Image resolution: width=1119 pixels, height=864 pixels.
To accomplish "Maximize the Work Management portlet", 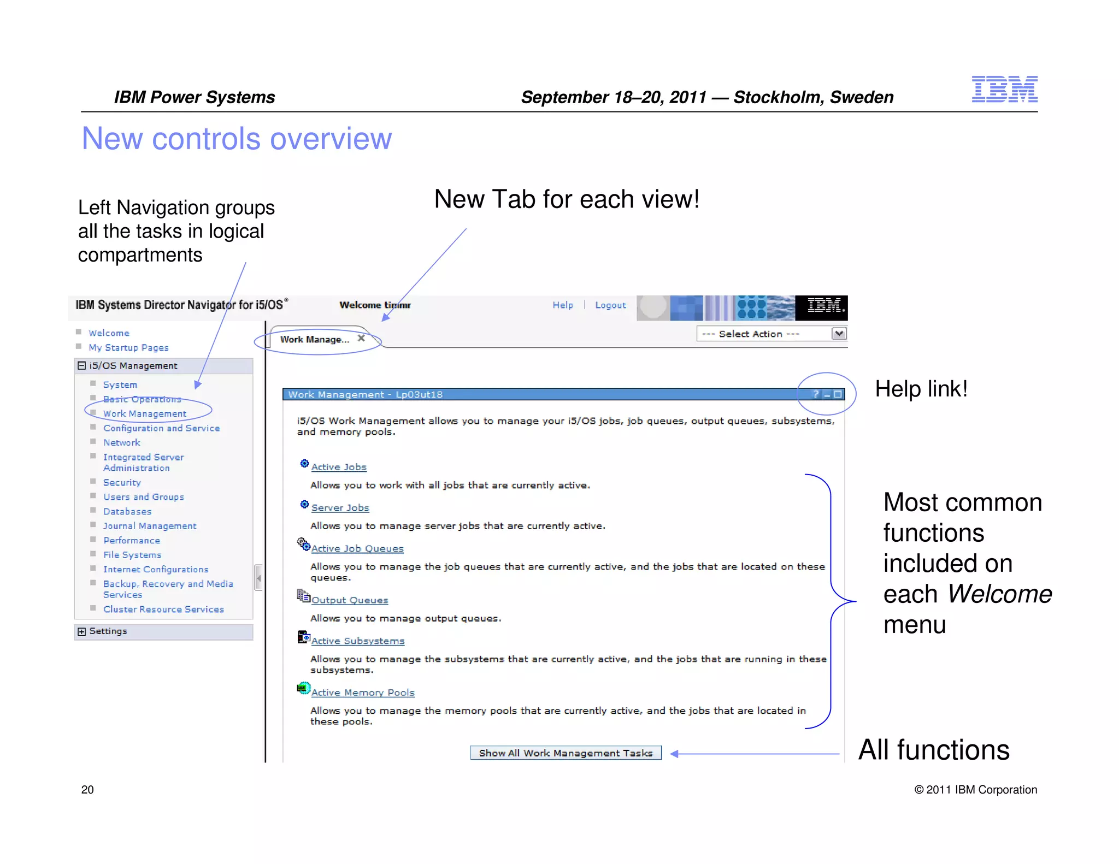I will [838, 394].
